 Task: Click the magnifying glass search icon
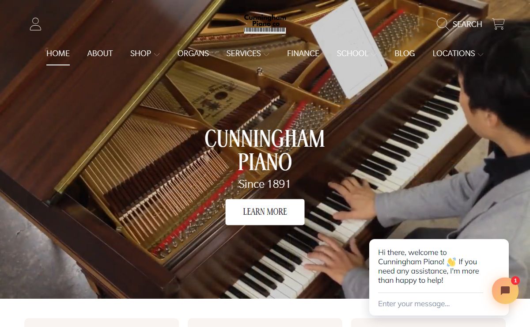click(x=443, y=24)
